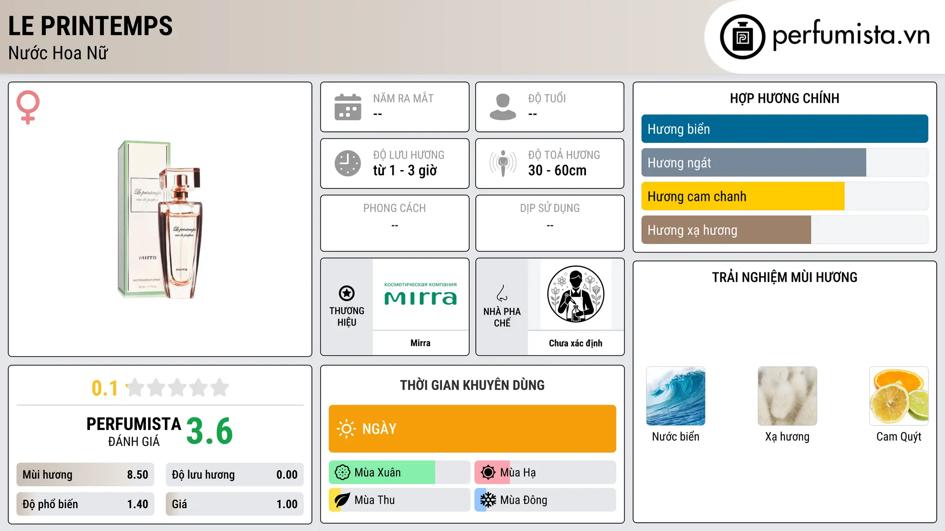Click the Hương xạ hương accord bar
The height and width of the screenshot is (531, 945).
pyautogui.click(x=785, y=230)
